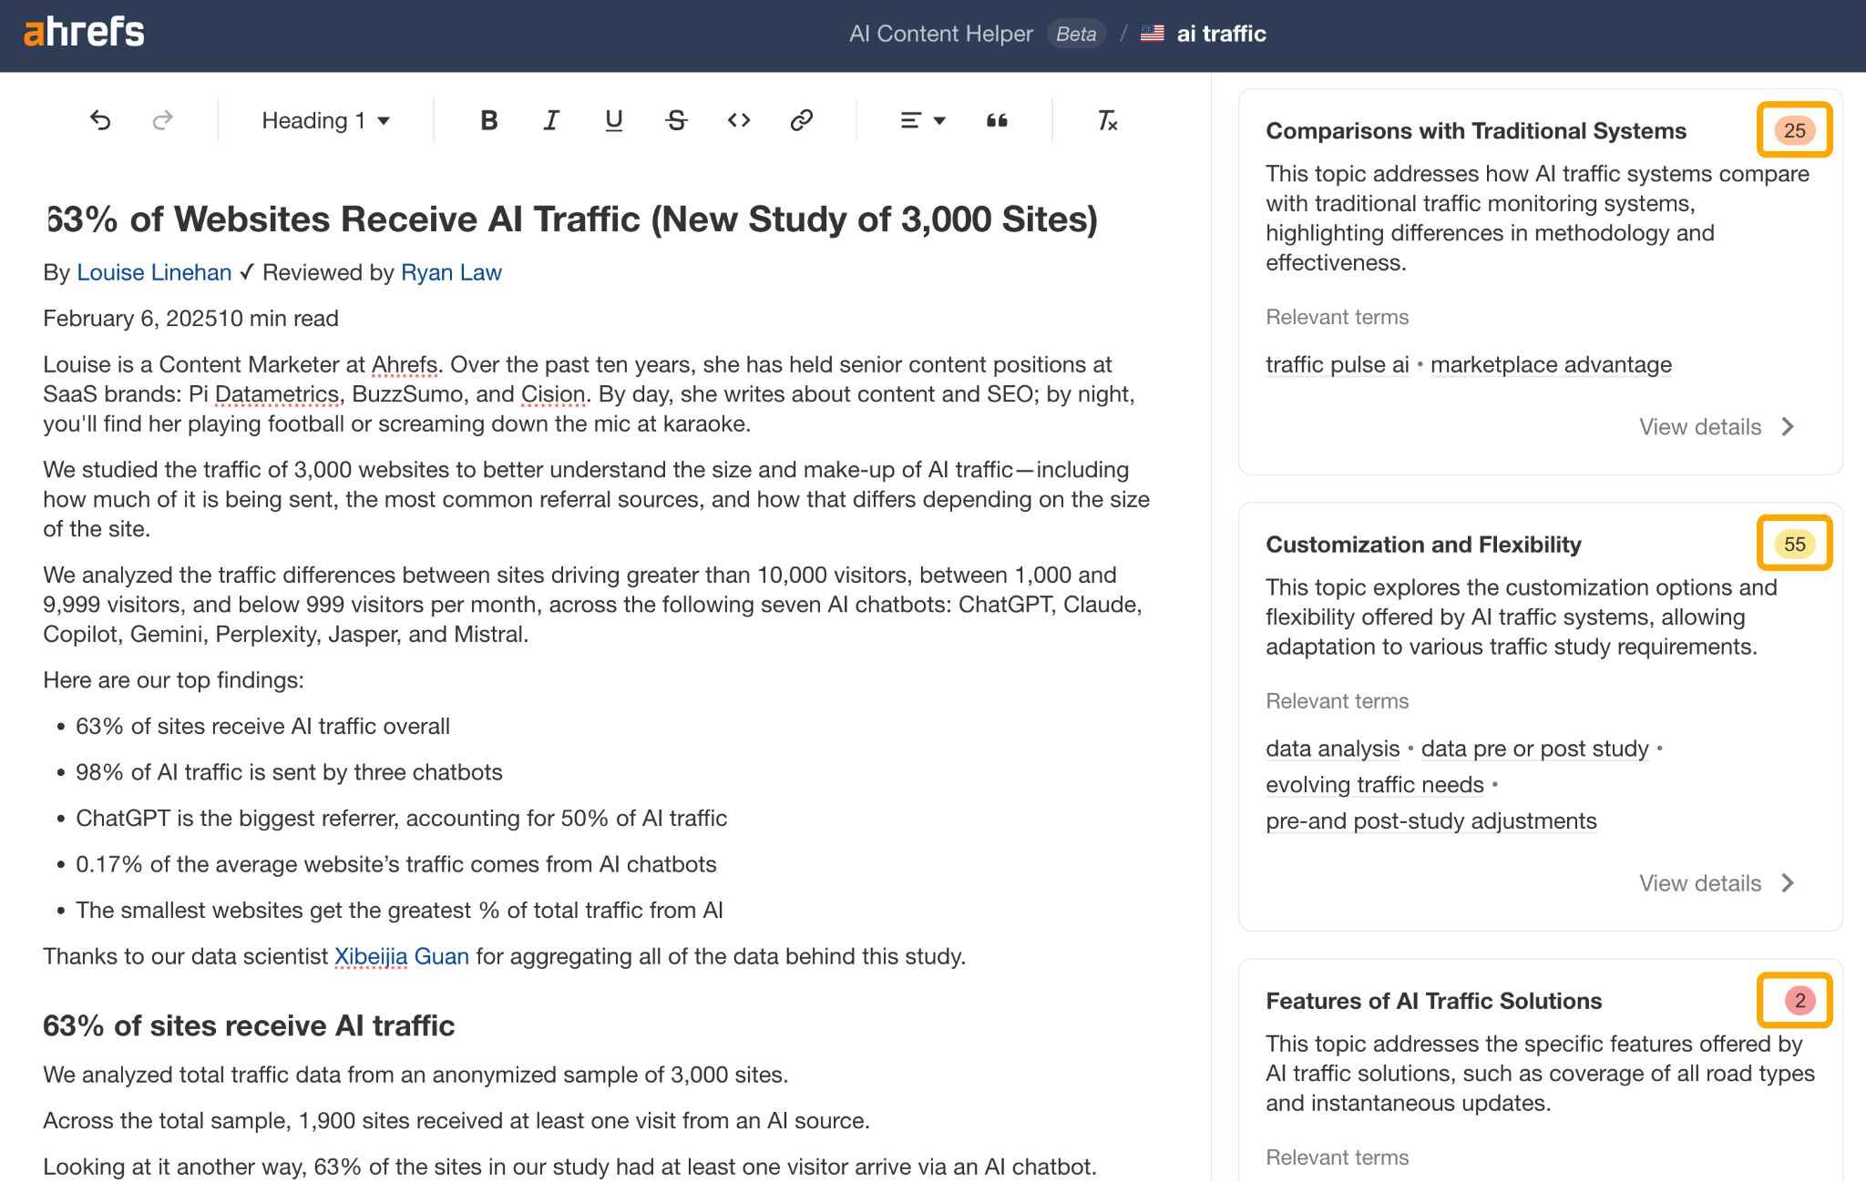Toggle Strikethrough formatting
The height and width of the screenshot is (1182, 1866).
676,119
